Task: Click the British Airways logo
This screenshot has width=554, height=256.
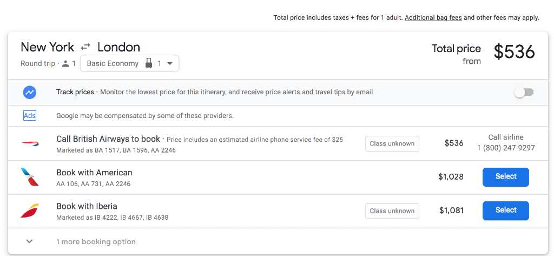Action: (30, 143)
